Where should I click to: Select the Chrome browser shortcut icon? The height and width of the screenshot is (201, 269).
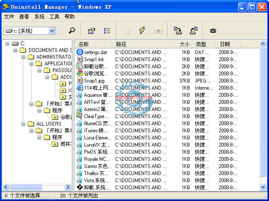(x=80, y=74)
